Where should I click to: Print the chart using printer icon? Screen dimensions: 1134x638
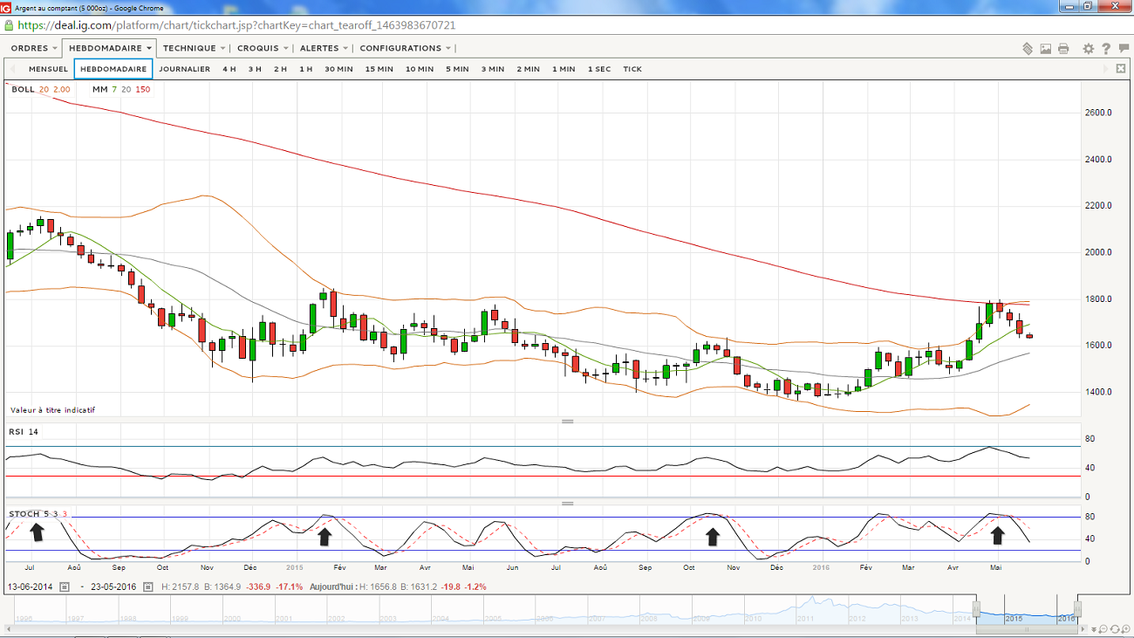[1063, 49]
